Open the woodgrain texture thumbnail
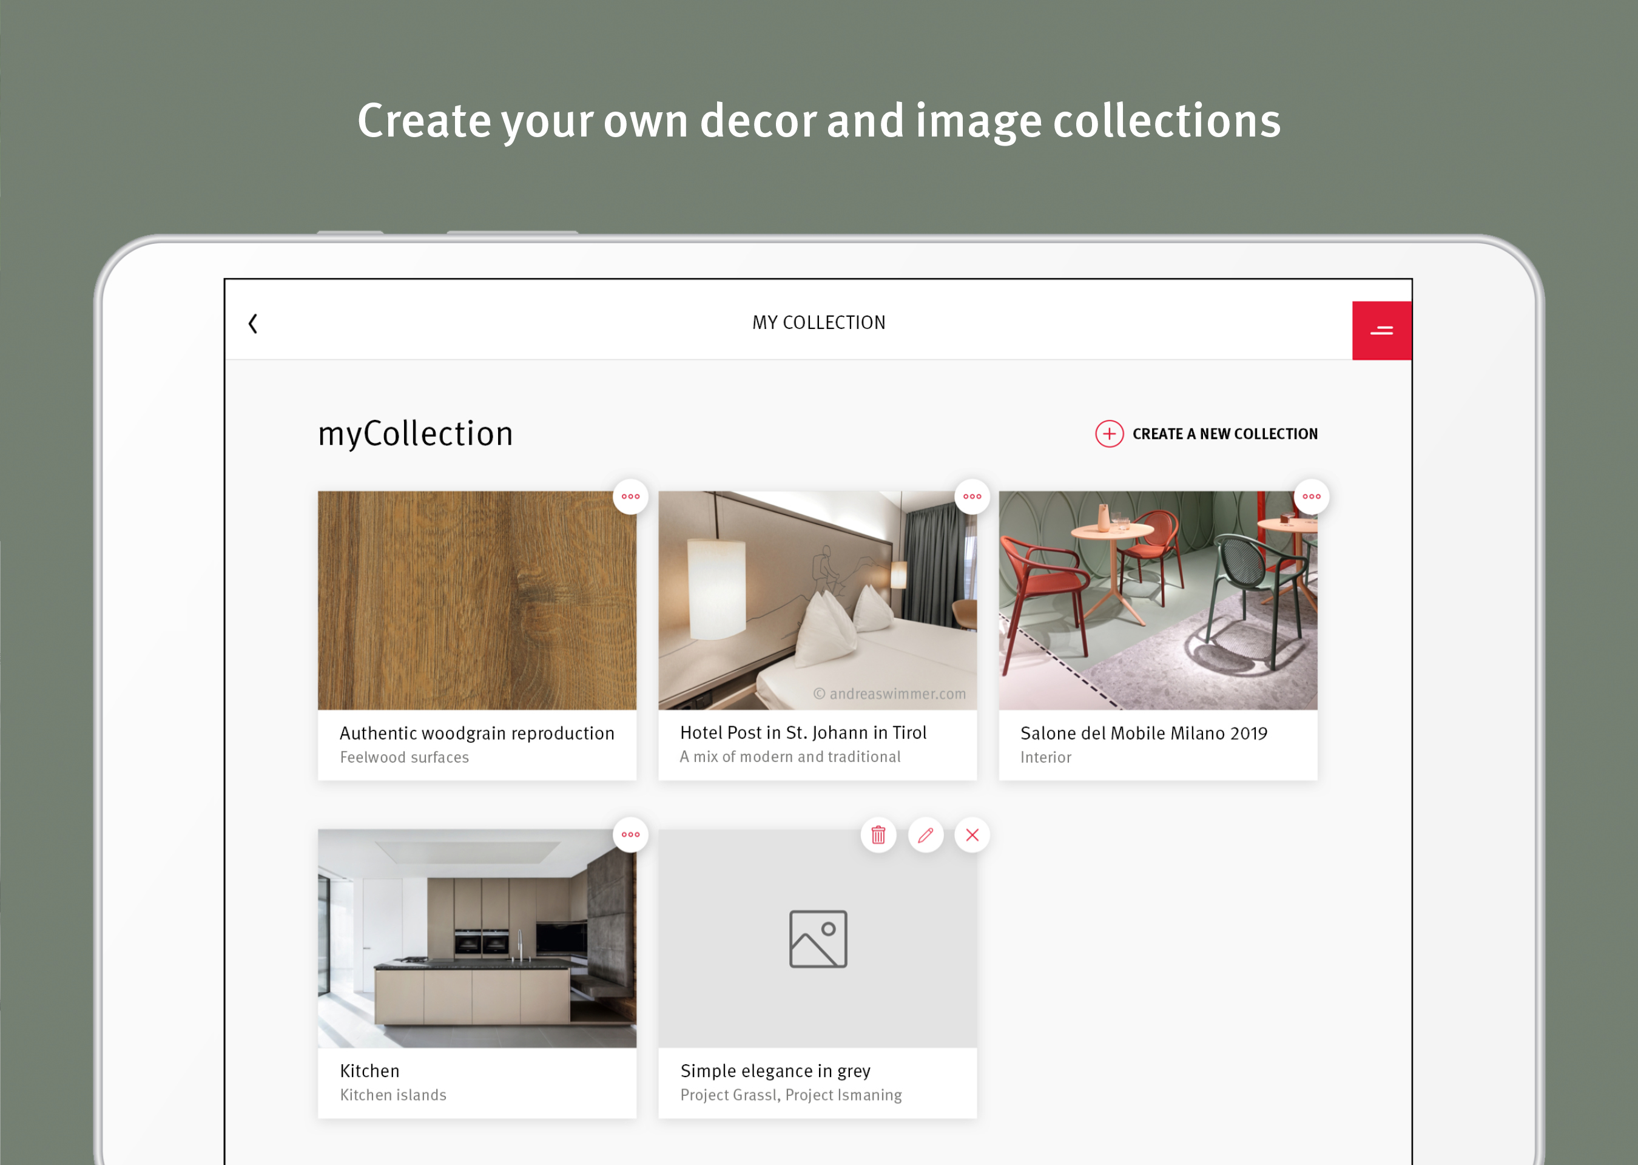Viewport: 1638px width, 1165px height. [x=477, y=601]
